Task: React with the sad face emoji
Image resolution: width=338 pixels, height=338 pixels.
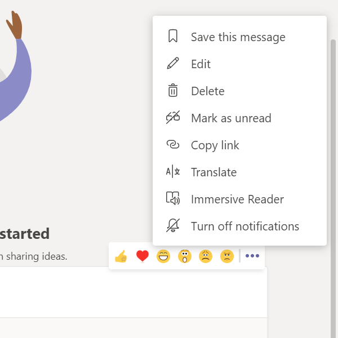Action: pos(206,256)
